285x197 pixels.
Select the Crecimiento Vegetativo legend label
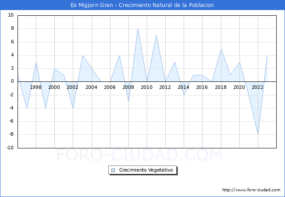pos(146,170)
